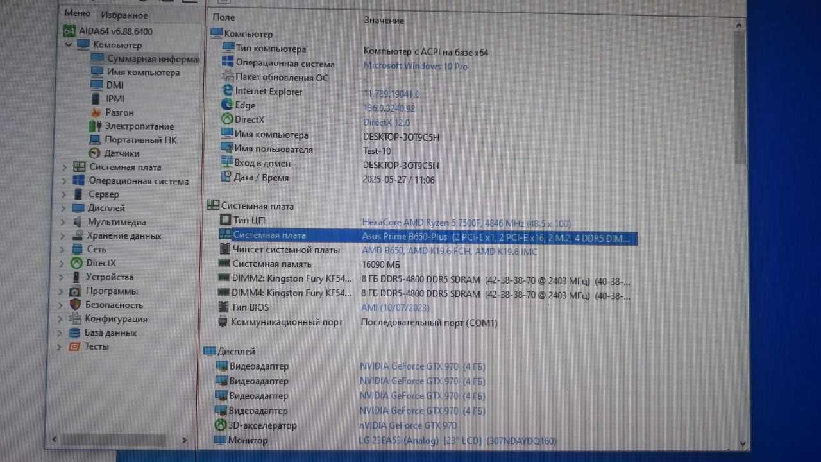The image size is (821, 462).
Task: Click DIMM4 Kingston Fury memory icon
Action: (x=223, y=293)
